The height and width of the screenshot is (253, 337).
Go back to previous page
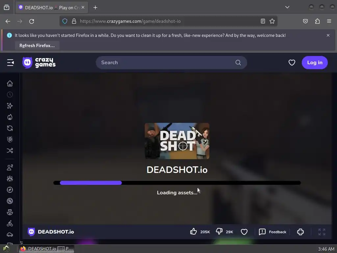8,21
